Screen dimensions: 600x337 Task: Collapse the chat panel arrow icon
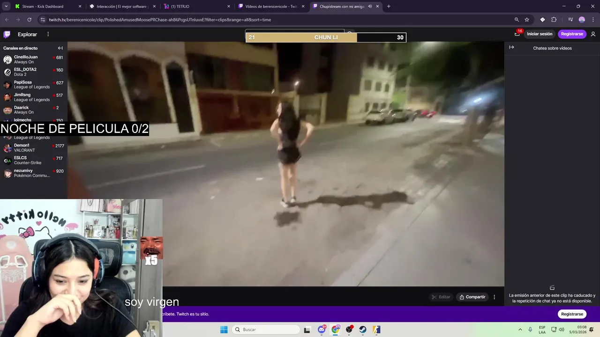511,47
